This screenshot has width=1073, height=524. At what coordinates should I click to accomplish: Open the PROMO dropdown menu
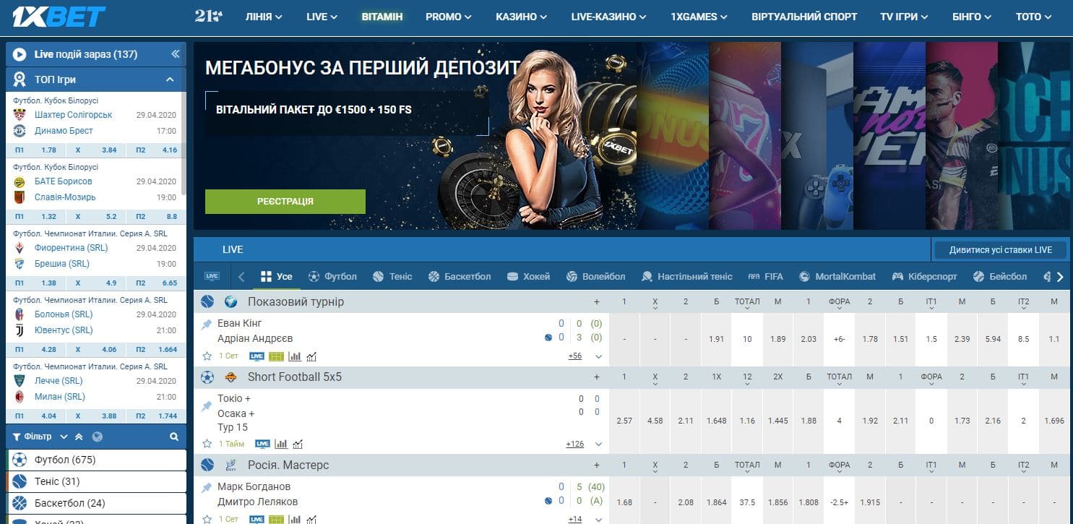449,16
